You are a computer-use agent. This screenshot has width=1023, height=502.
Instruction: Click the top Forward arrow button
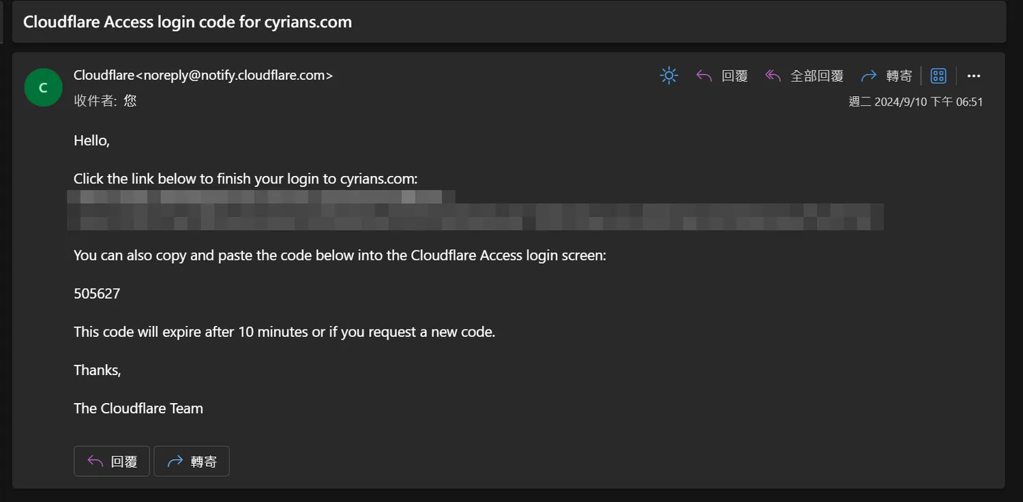pos(886,76)
